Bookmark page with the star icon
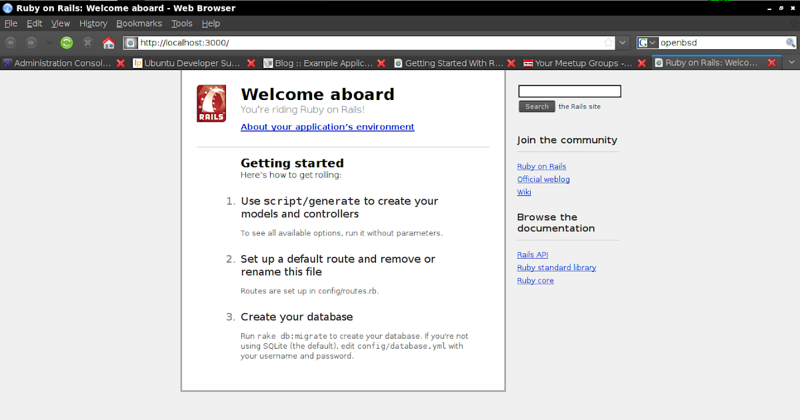Image resolution: width=800 pixels, height=420 pixels. point(608,43)
